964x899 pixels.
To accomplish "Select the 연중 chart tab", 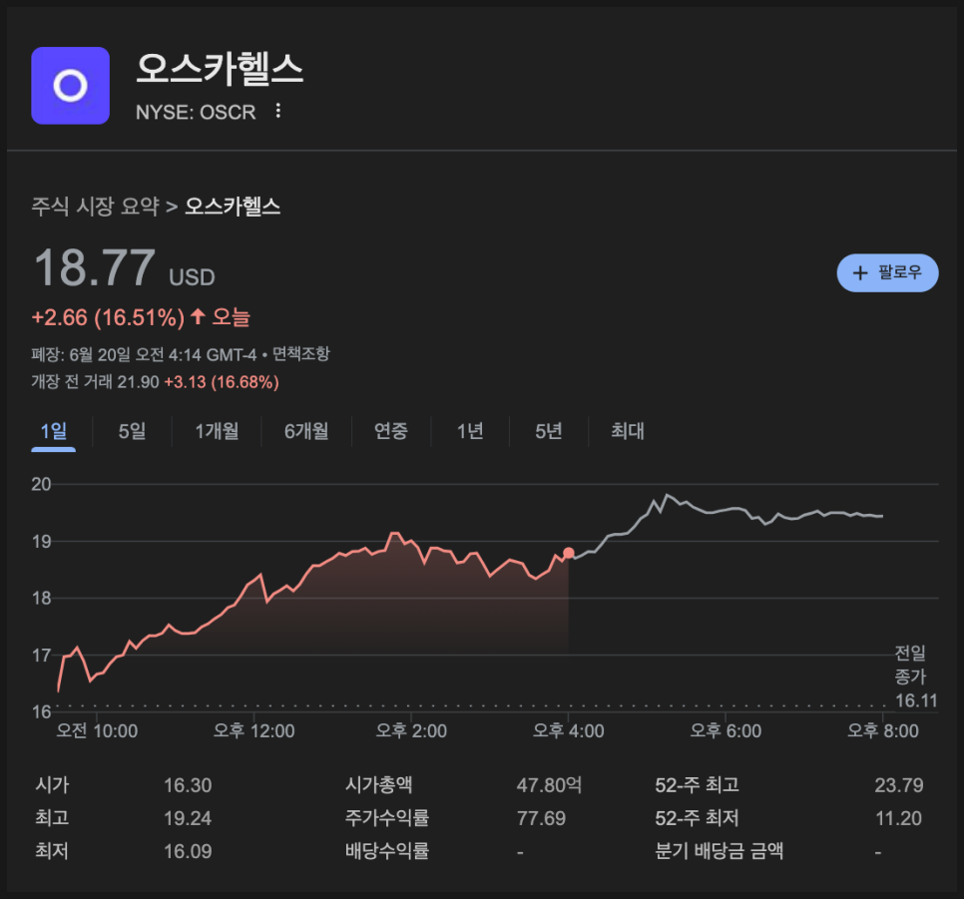I will [391, 431].
